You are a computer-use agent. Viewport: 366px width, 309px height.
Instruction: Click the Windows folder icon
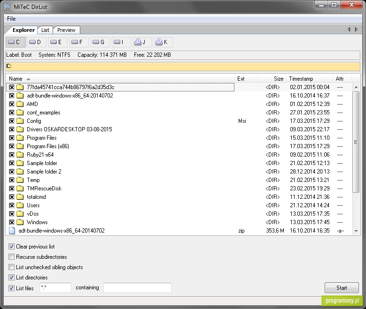coord(20,222)
